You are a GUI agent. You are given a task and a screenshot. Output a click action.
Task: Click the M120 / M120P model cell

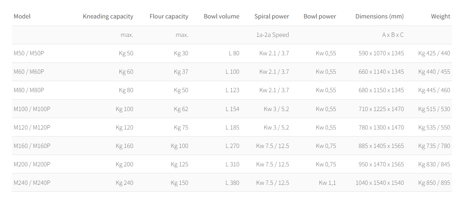pyautogui.click(x=32, y=127)
